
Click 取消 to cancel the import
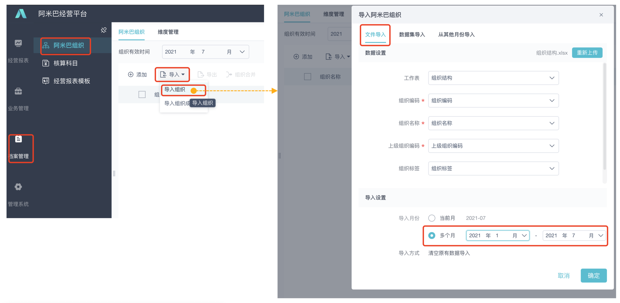[564, 275]
